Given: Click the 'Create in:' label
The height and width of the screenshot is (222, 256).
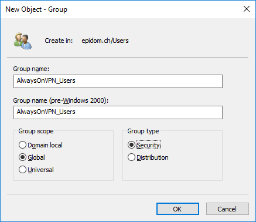Looking at the screenshot, I should pos(59,41).
